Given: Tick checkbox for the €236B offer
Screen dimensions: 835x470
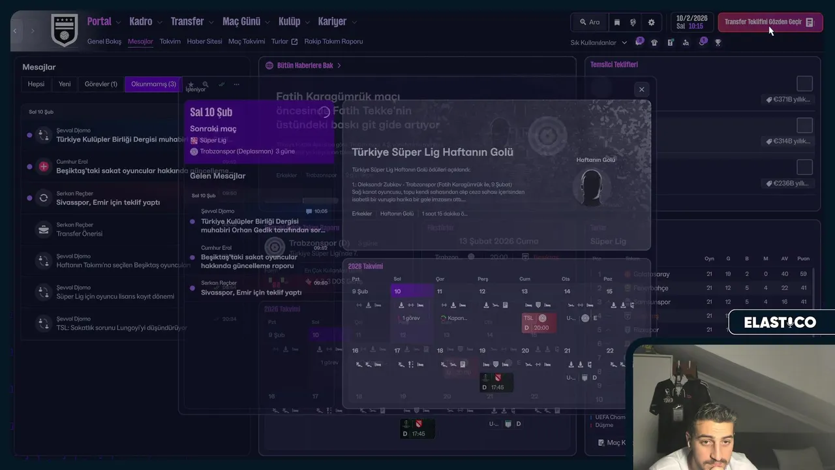Looking at the screenshot, I should pos(804,167).
